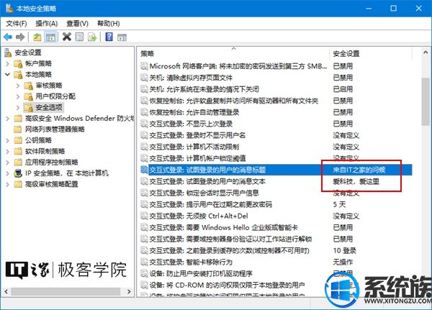The image size is (432, 310).
Task: Toggle the Show/Hide console tree icon
Action: (50, 37)
